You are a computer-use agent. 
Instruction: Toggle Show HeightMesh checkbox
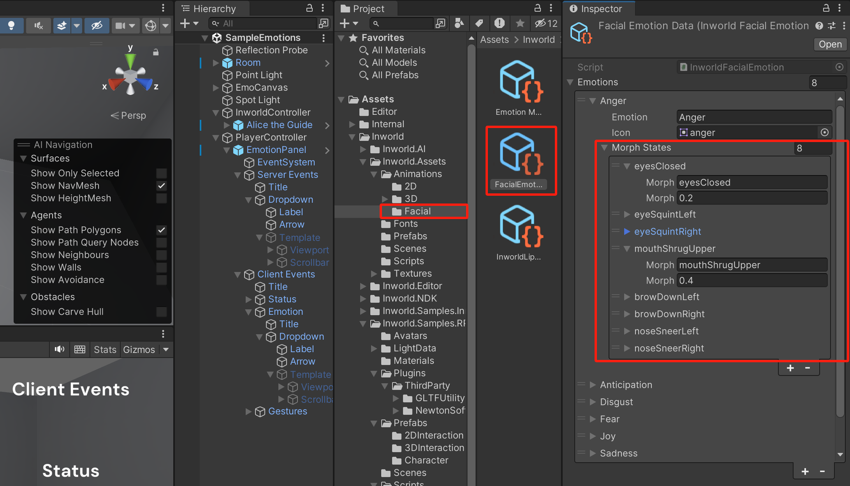pos(162,198)
